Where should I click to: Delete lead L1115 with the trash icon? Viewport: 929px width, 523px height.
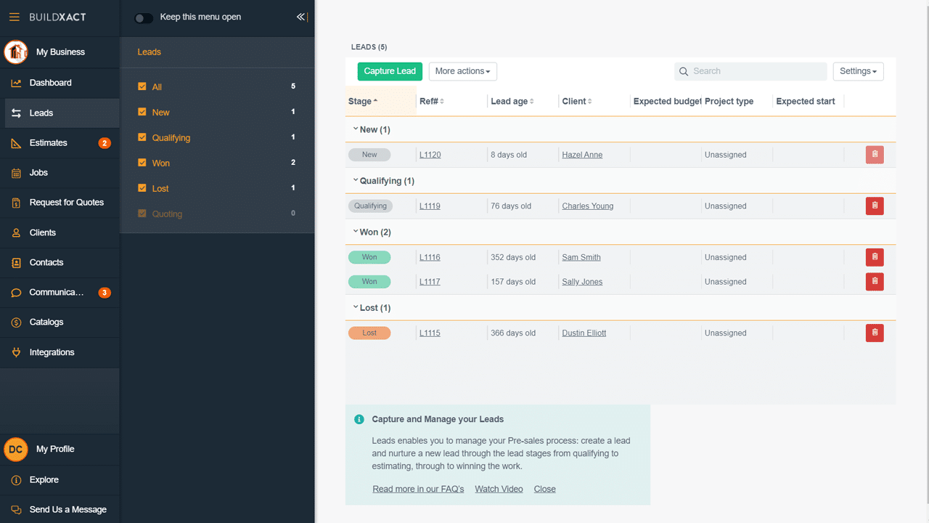point(875,333)
